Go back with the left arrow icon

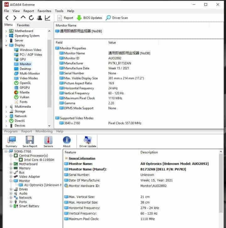pyautogui.click(x=7, y=18)
